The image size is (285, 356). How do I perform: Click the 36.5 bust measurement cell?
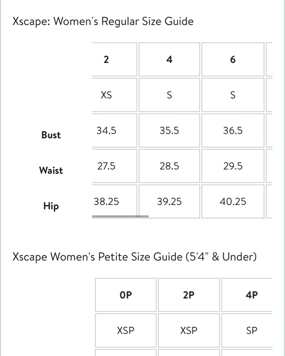(233, 130)
